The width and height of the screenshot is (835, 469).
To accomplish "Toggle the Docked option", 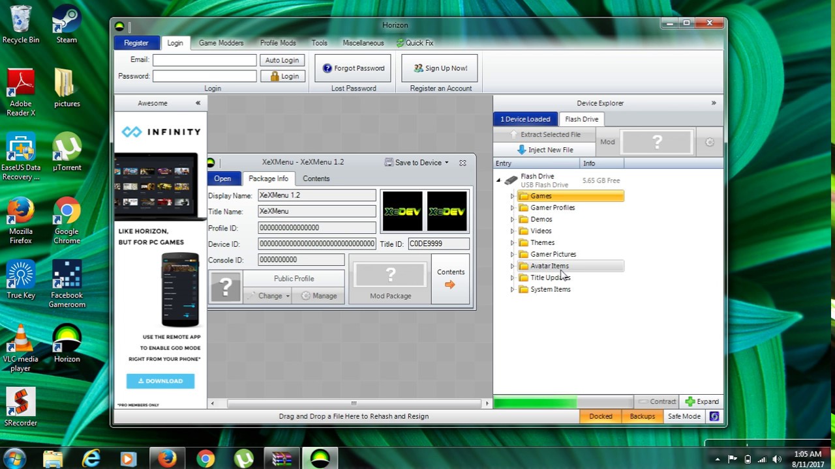I will 601,416.
